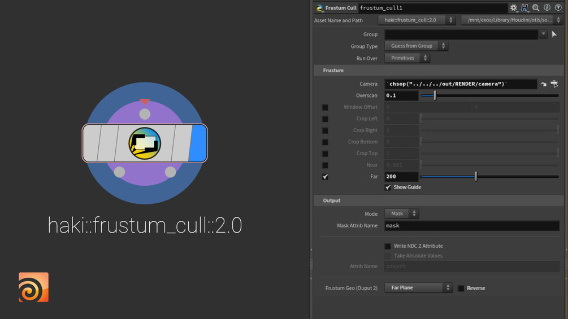Click the Asset Name and Path label
Viewport: 568px width, 319px height.
(x=339, y=20)
